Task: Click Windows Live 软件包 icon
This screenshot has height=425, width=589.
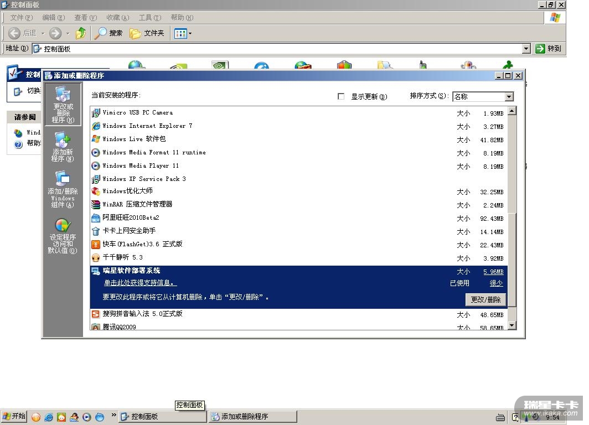Action: click(x=96, y=139)
